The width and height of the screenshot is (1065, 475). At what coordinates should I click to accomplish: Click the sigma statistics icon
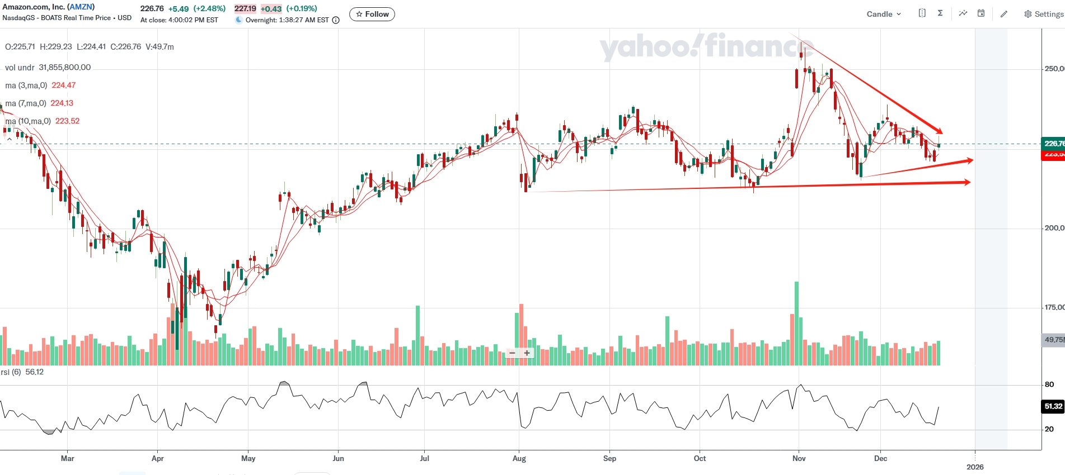(x=940, y=13)
